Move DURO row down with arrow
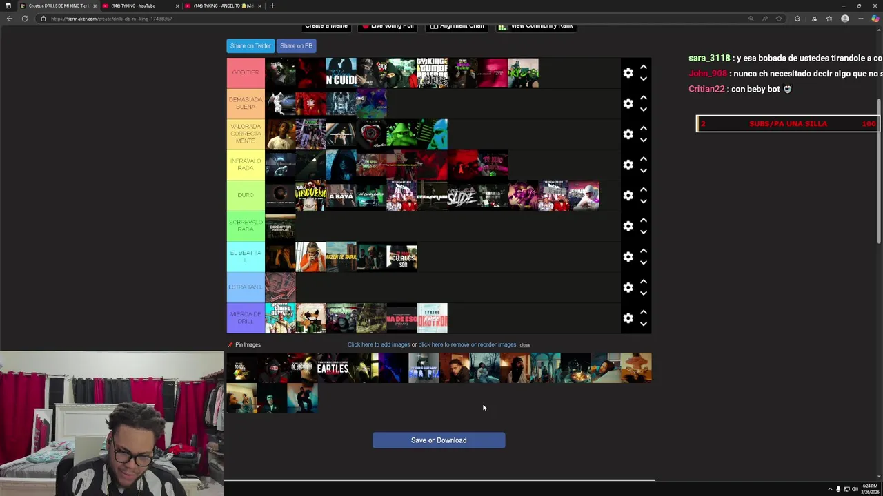This screenshot has height=496, width=883. 643,201
